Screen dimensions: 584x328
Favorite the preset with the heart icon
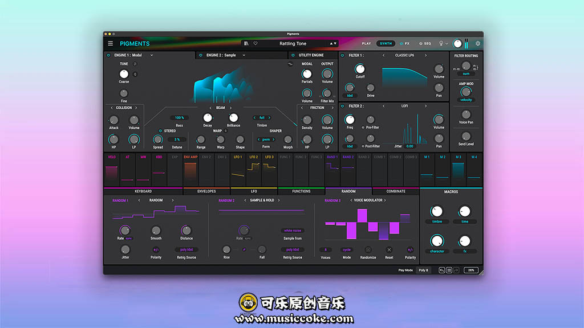[255, 43]
